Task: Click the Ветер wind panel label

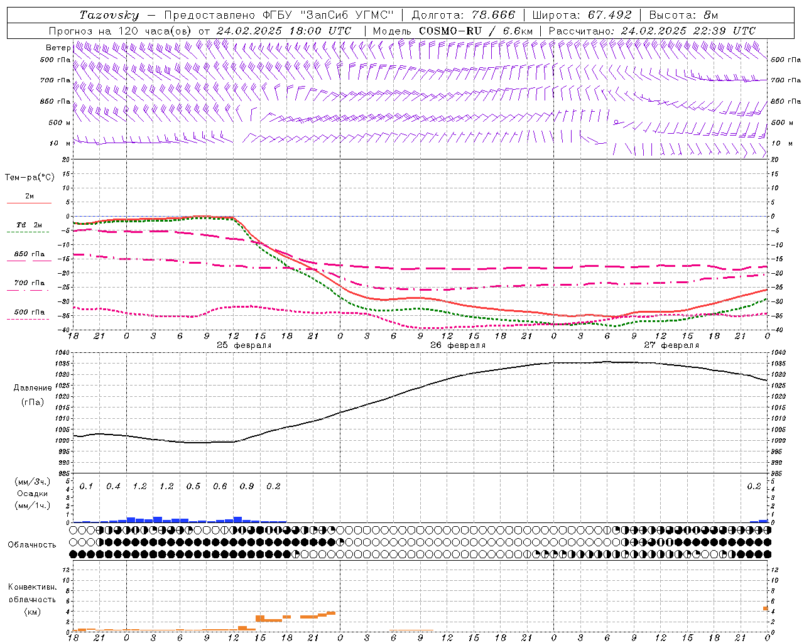Action: click(58, 48)
